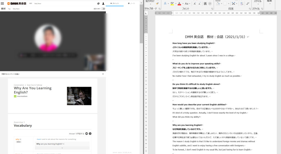Open the Aa change case menu
This screenshot has width=281, height=154.
(x=187, y=4)
